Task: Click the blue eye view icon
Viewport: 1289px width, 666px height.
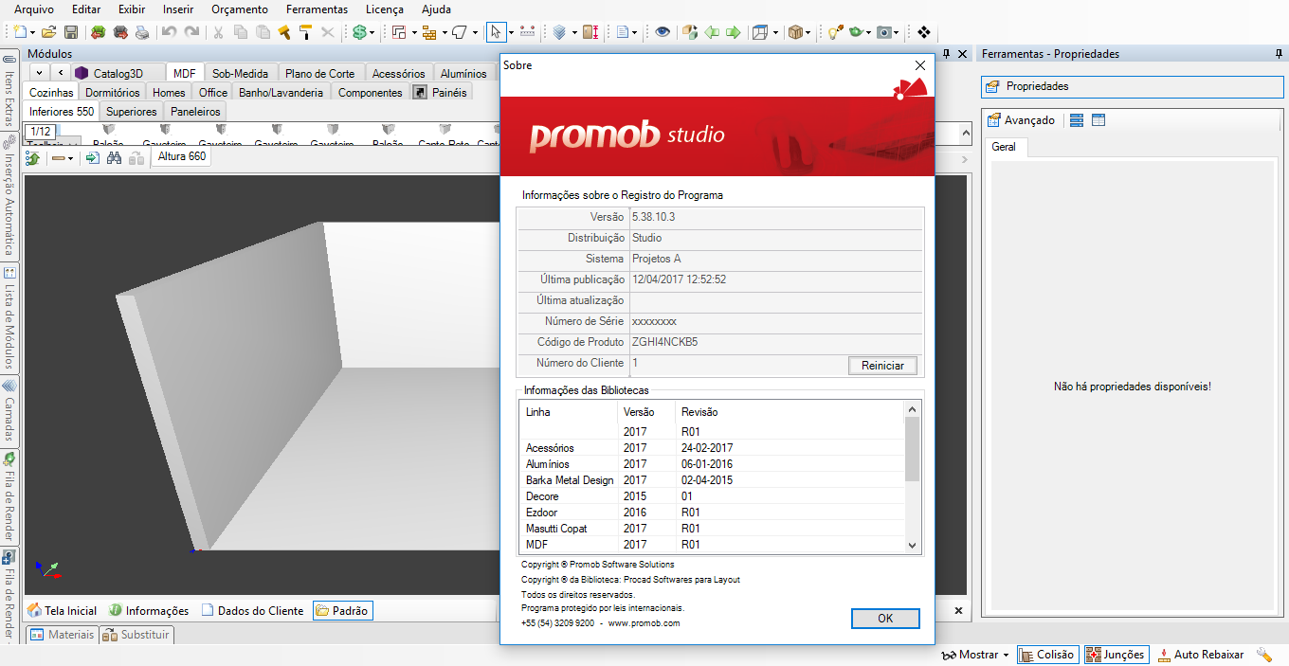Action: tap(663, 32)
